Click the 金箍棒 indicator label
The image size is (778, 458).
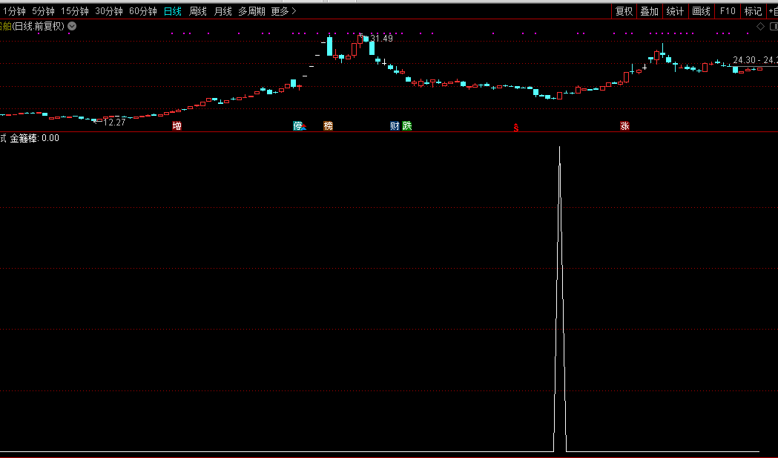(24, 138)
